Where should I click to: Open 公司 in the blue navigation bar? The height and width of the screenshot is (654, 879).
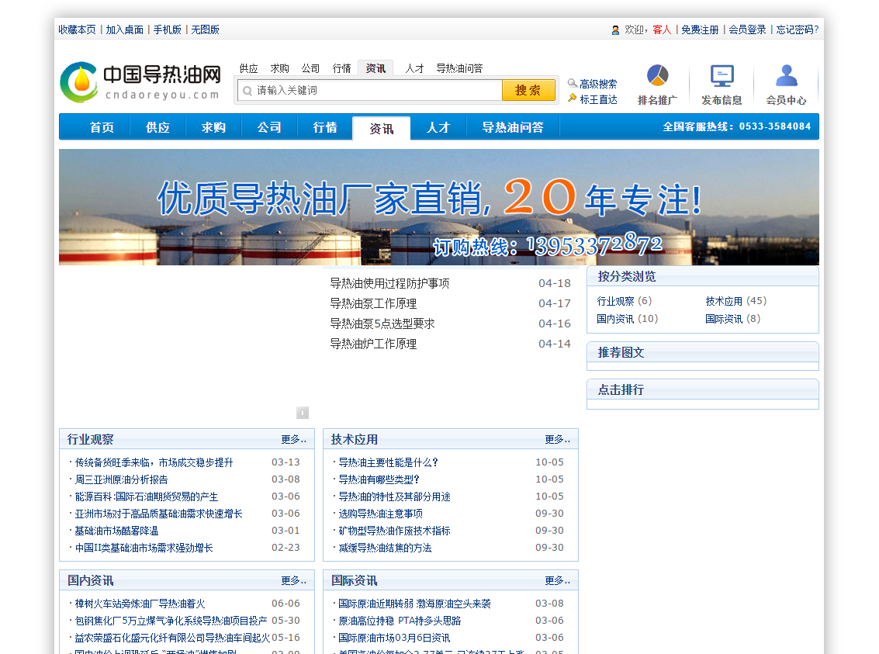pyautogui.click(x=269, y=127)
